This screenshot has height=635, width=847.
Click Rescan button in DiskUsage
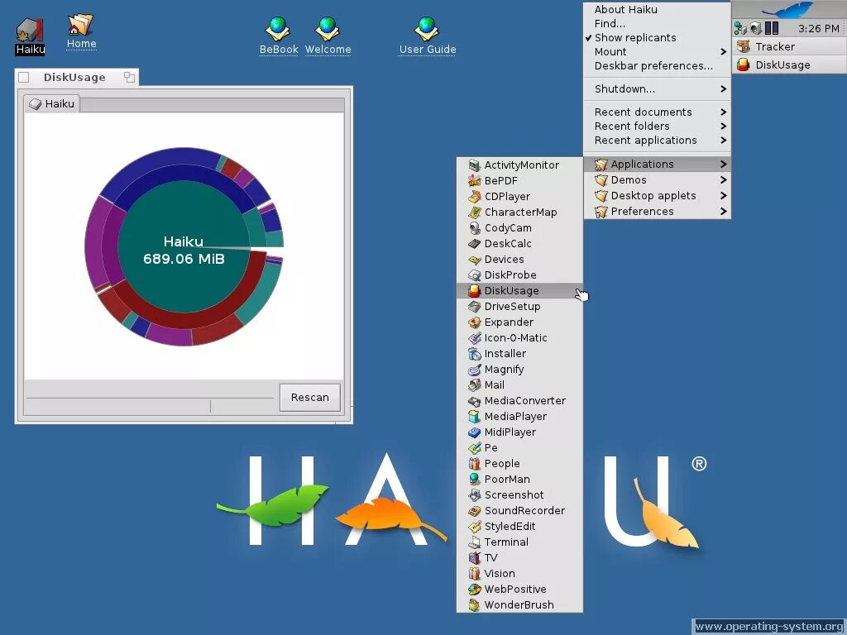309,398
